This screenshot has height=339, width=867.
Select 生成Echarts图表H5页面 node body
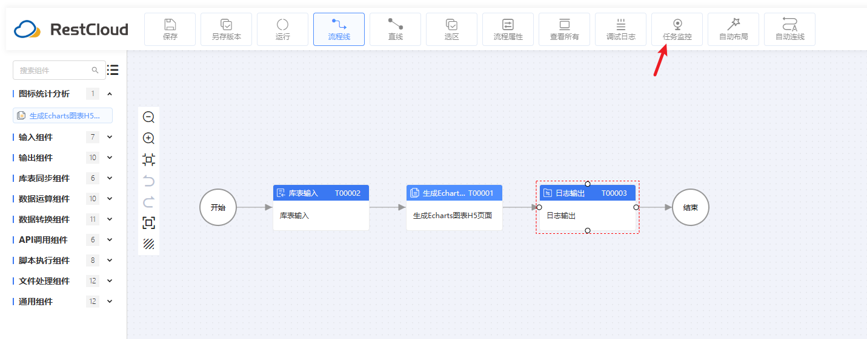click(x=454, y=216)
